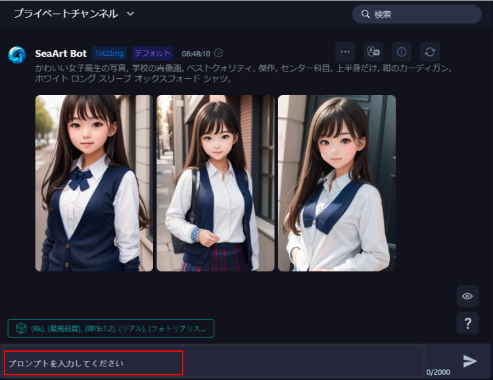Click the info circle icon

402,52
